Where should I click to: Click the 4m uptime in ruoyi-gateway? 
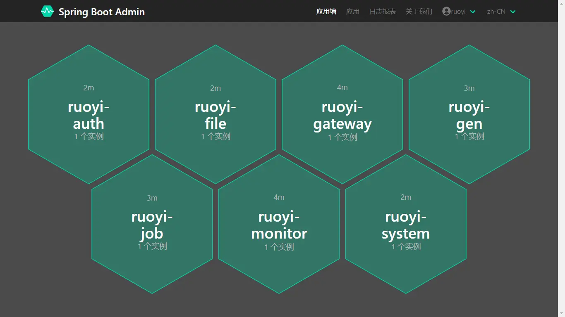tap(342, 88)
